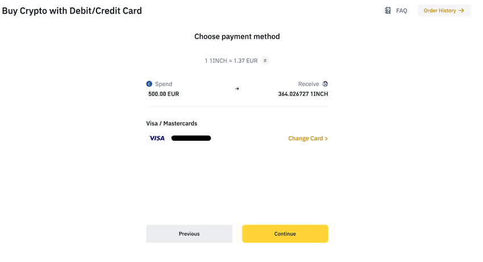Confirm payment with Continue button
Viewport: 483px width, 262px height.
[x=285, y=234]
